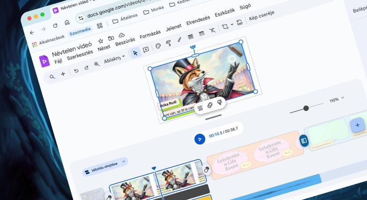367x200 pixels.
Task: Click the Kép cseréje button
Action: point(262,16)
